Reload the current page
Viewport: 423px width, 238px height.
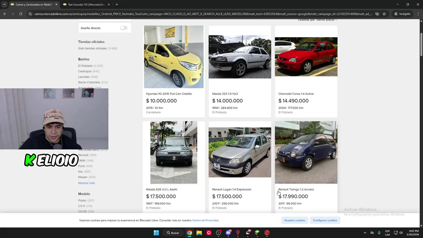(20, 14)
